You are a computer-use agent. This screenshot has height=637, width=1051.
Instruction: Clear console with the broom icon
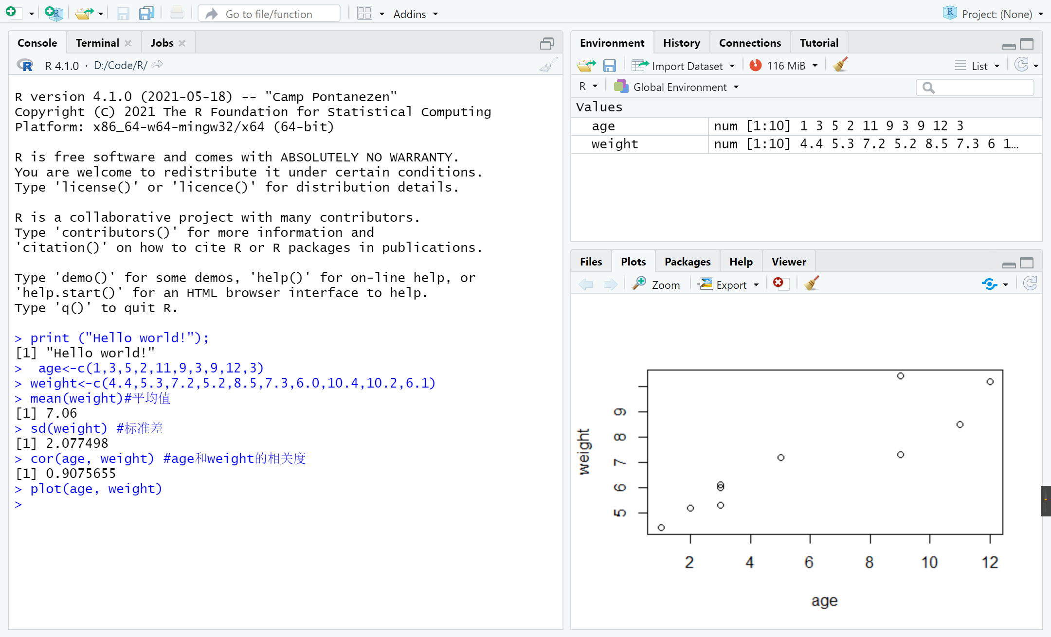point(548,65)
